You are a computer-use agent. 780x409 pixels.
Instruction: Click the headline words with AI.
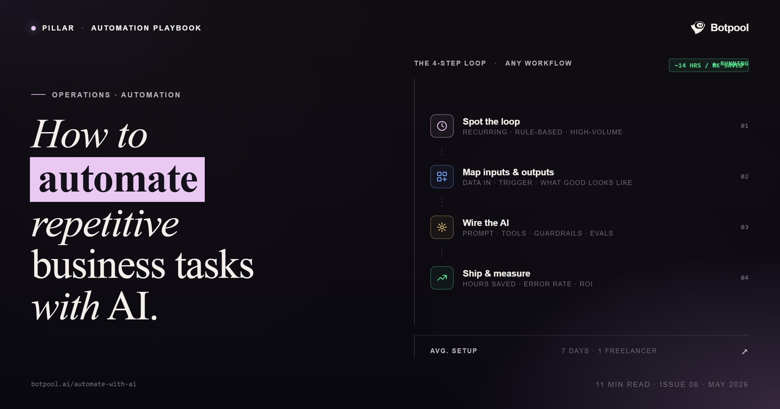coord(94,306)
